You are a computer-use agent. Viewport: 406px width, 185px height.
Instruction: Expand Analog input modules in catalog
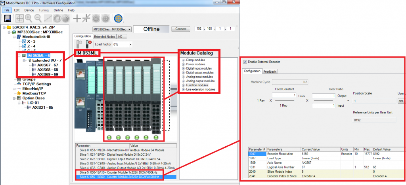tap(183, 77)
